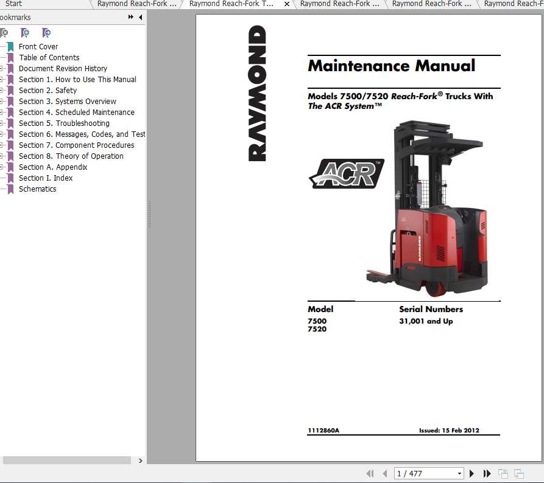The image size is (544, 483).
Task: Click the grayed-out previous view icon
Action: 503,474
